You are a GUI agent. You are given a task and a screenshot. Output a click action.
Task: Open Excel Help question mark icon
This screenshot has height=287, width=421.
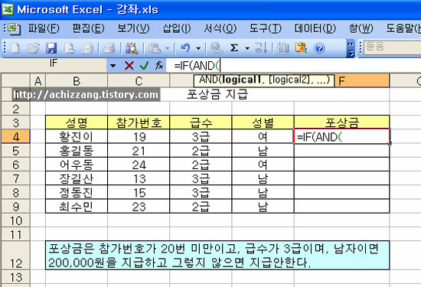tap(319, 48)
